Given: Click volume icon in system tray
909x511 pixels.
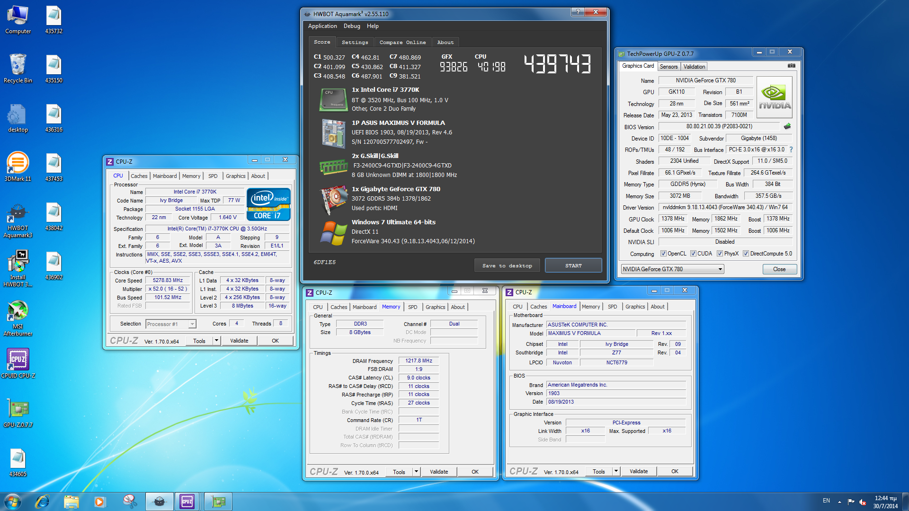Looking at the screenshot, I should (863, 502).
